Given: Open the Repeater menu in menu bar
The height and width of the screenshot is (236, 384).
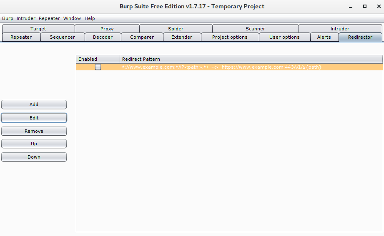Looking at the screenshot, I should (x=49, y=18).
